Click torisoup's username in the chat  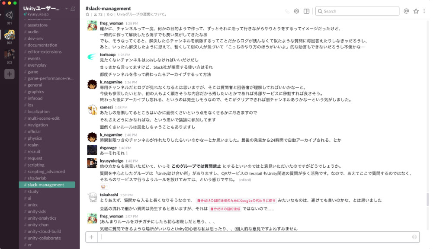click(x=108, y=54)
